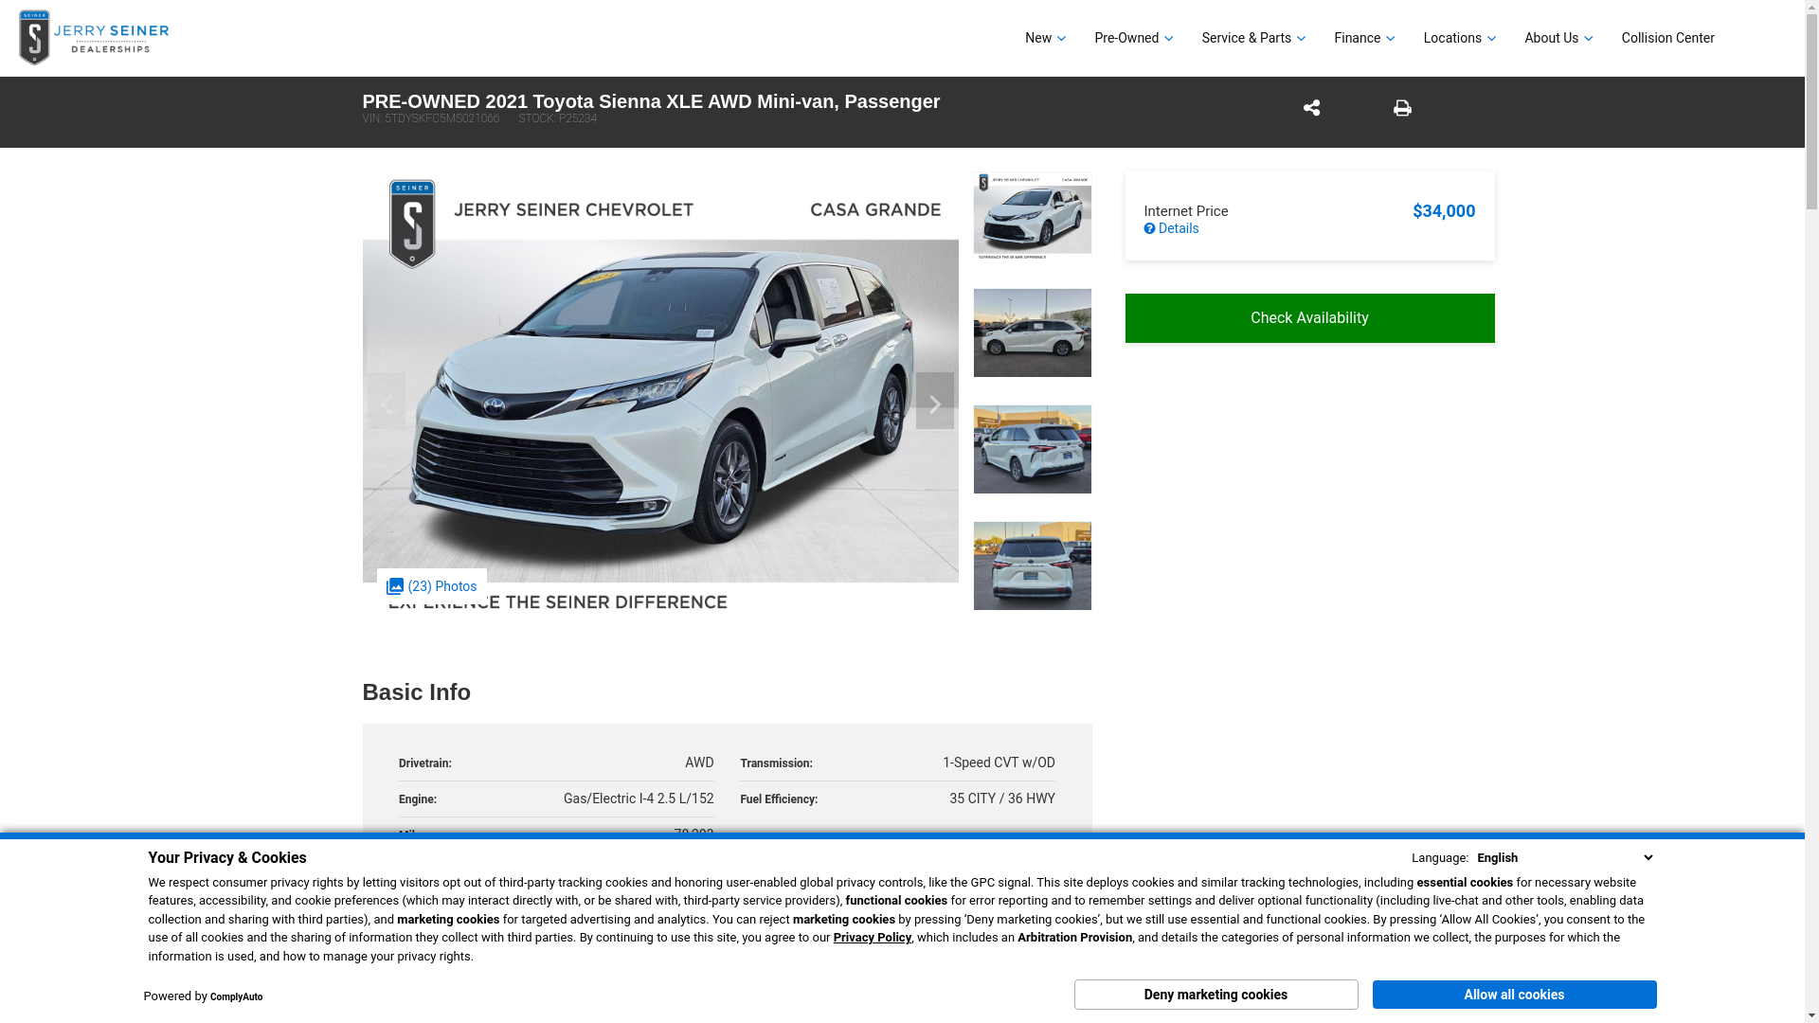Click the Gas/Electric I-4 engine value
1819x1023 pixels.
[x=639, y=799]
